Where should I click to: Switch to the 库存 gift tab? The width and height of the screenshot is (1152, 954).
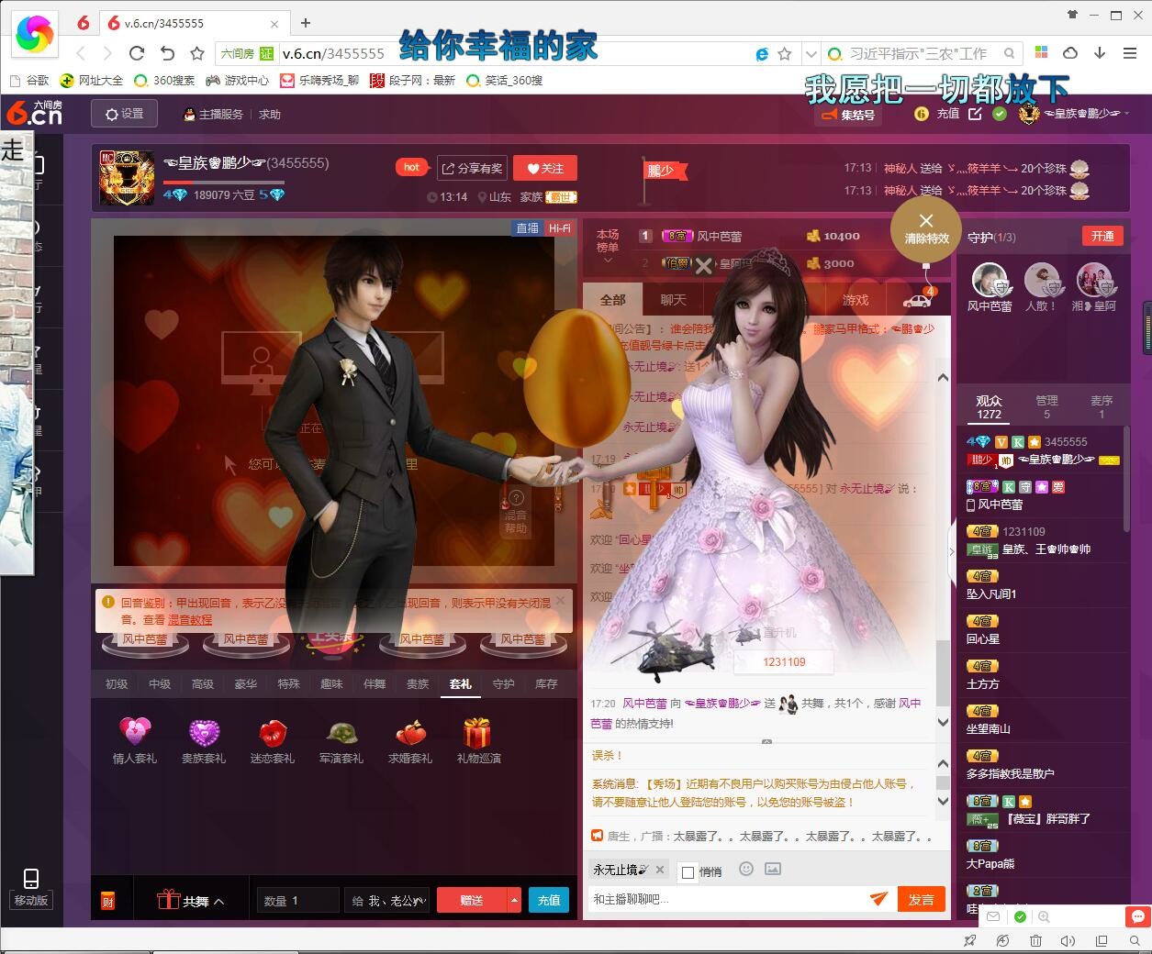(546, 683)
